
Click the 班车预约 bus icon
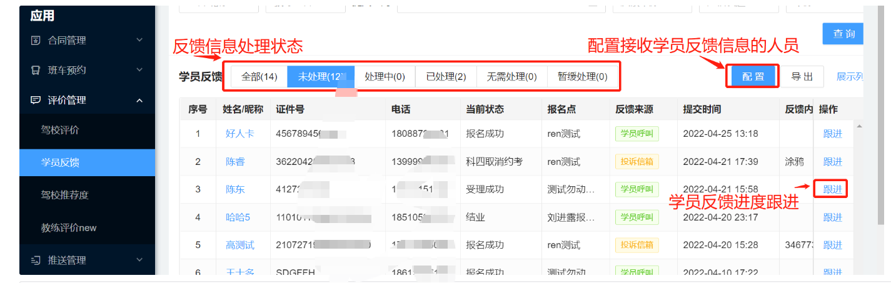coord(36,71)
